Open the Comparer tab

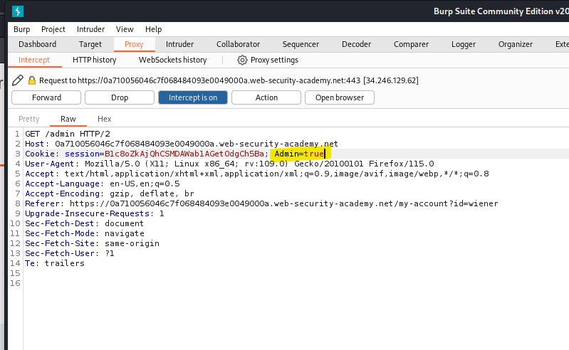point(411,44)
